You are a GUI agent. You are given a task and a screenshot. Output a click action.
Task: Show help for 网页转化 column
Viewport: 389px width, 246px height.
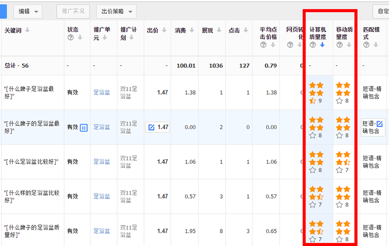290,45
